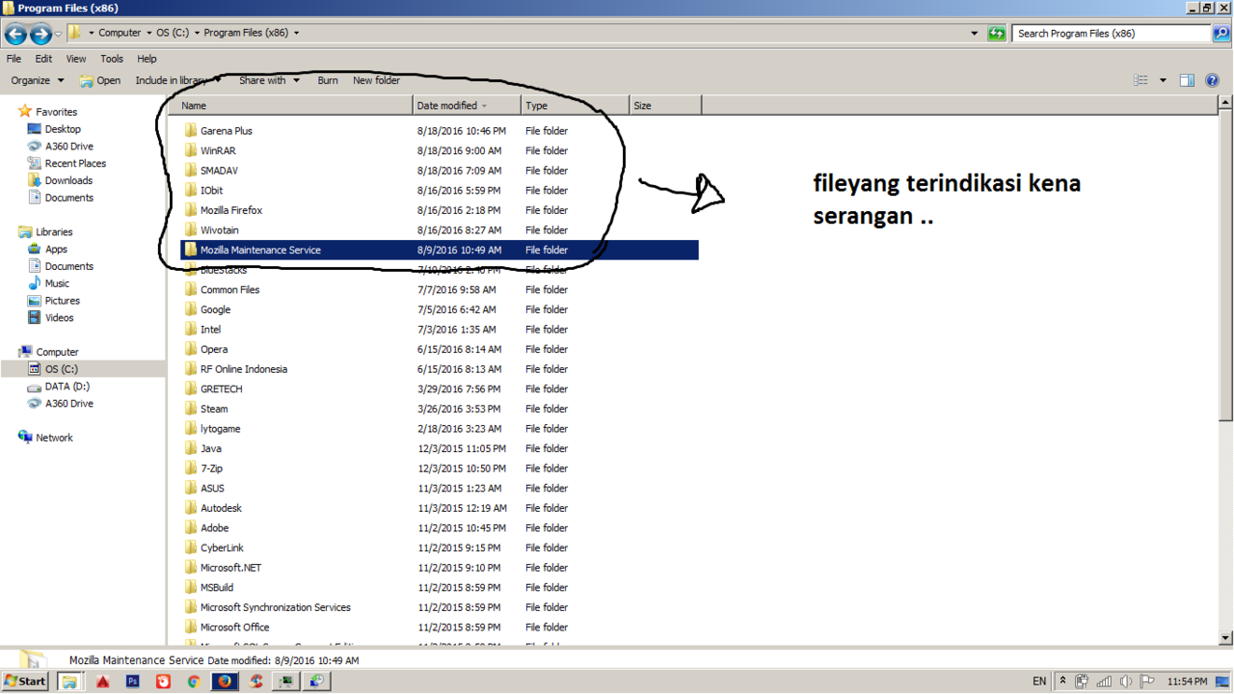Click the scrollbar up arrow
Screen dimensions: 1234x694
point(1225,102)
